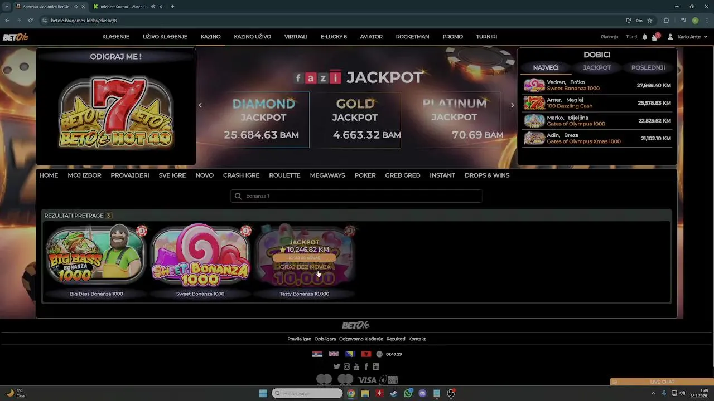Open the Odgovorno klađenje footer link
The height and width of the screenshot is (401, 714).
[x=361, y=339]
